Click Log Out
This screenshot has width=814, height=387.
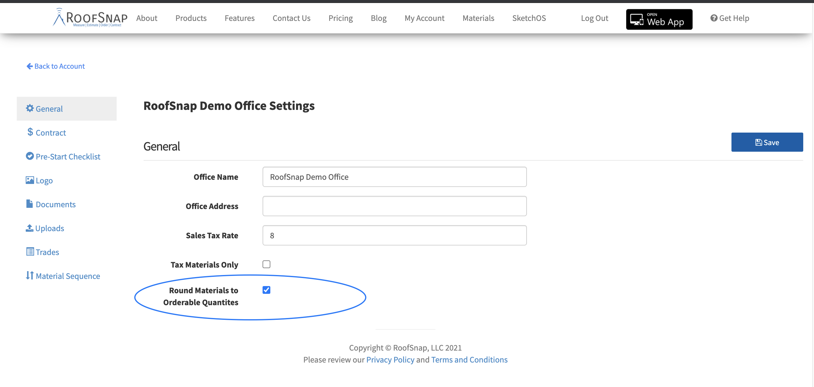595,18
